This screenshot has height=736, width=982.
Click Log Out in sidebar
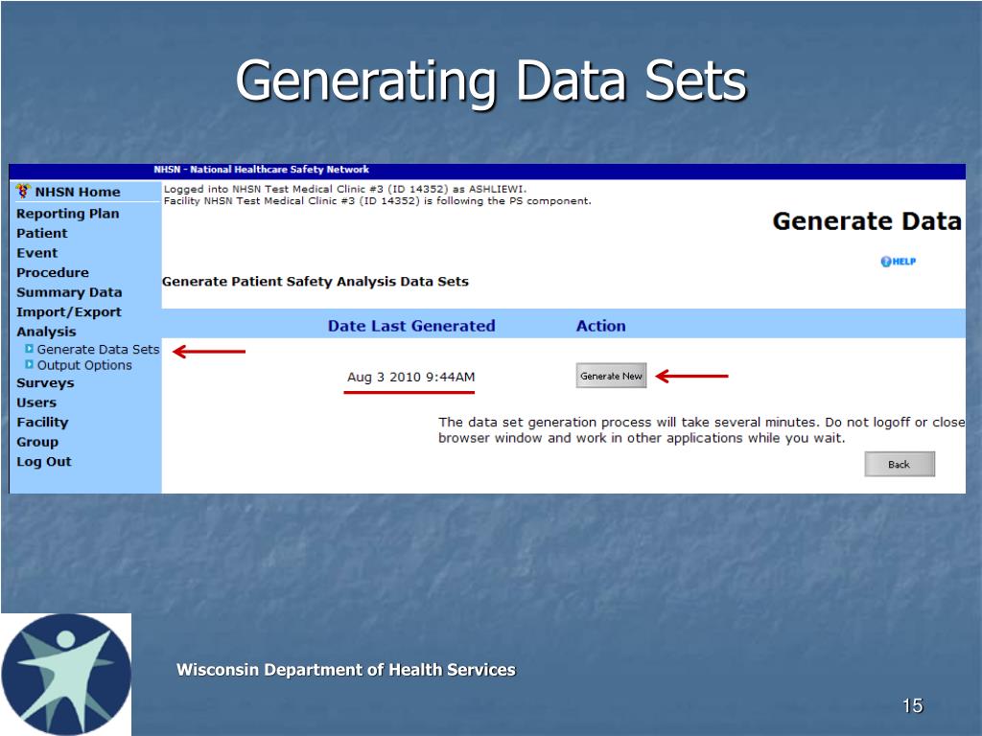click(44, 462)
